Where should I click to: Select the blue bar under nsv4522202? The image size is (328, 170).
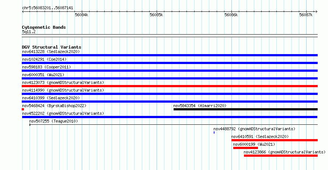pyautogui.click(x=170, y=117)
